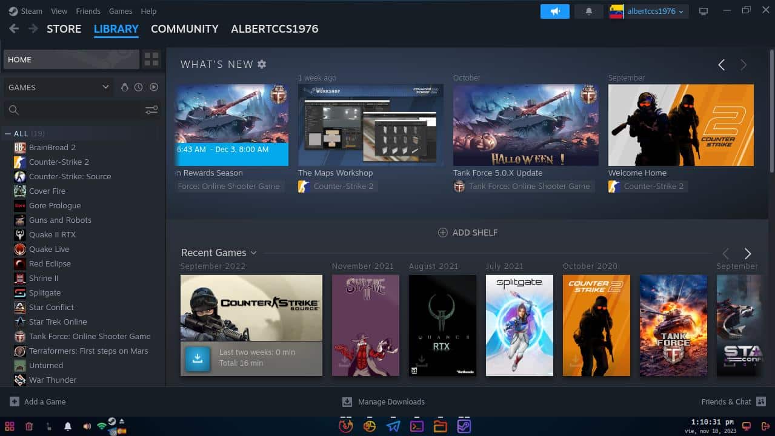Go back with the left arrow
Screen dimensions: 775x436
click(14, 28)
